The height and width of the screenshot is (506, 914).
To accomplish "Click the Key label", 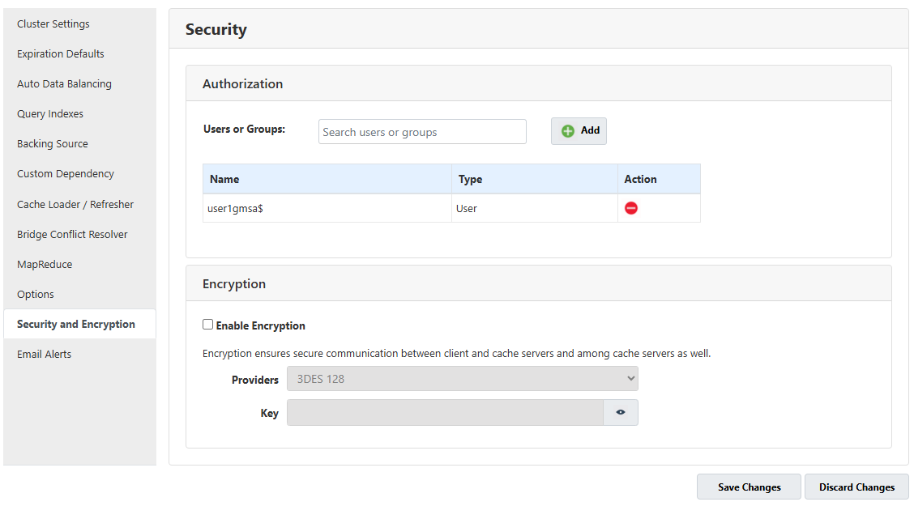I will (x=269, y=413).
